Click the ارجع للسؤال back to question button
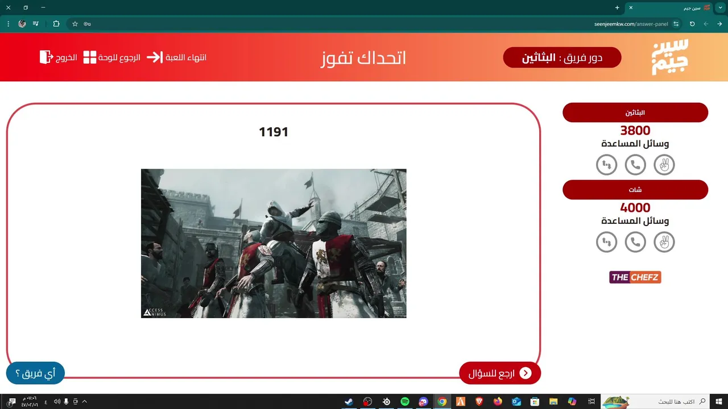 (500, 373)
